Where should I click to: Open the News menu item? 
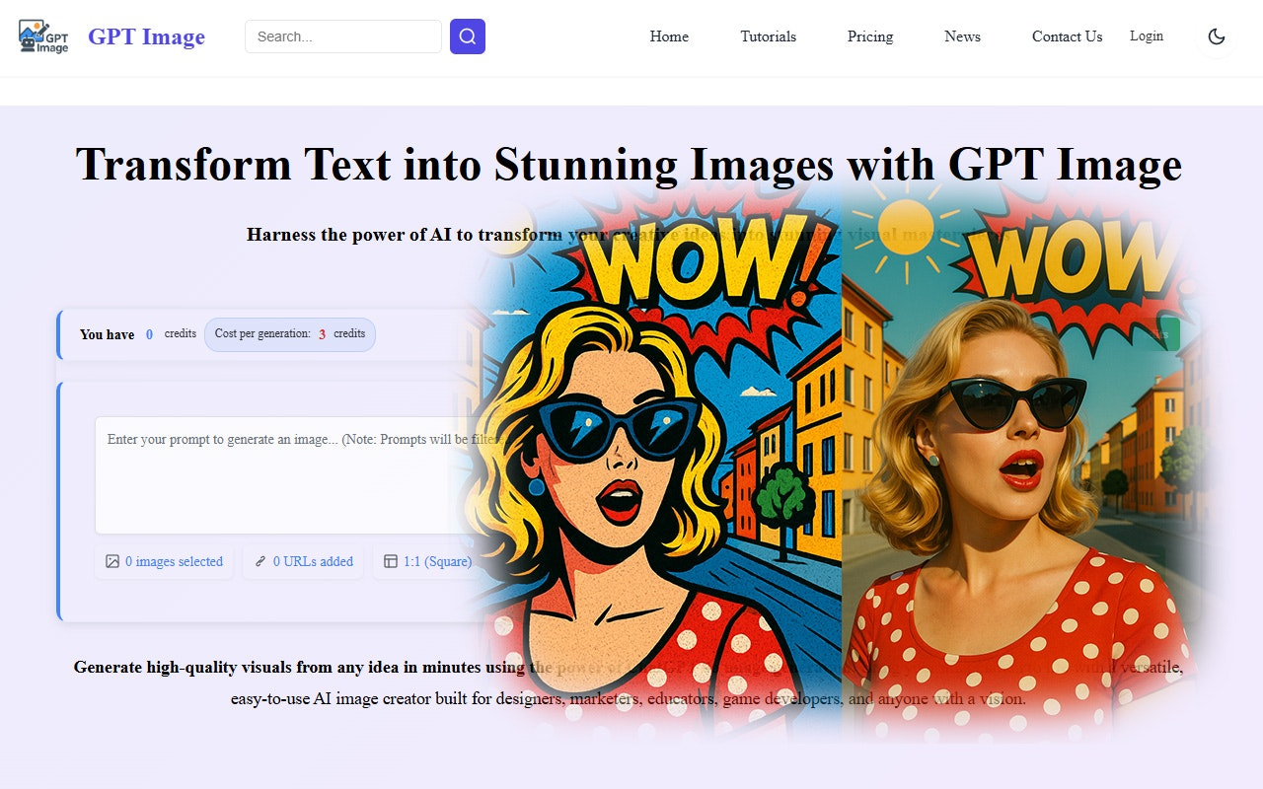[x=962, y=36]
